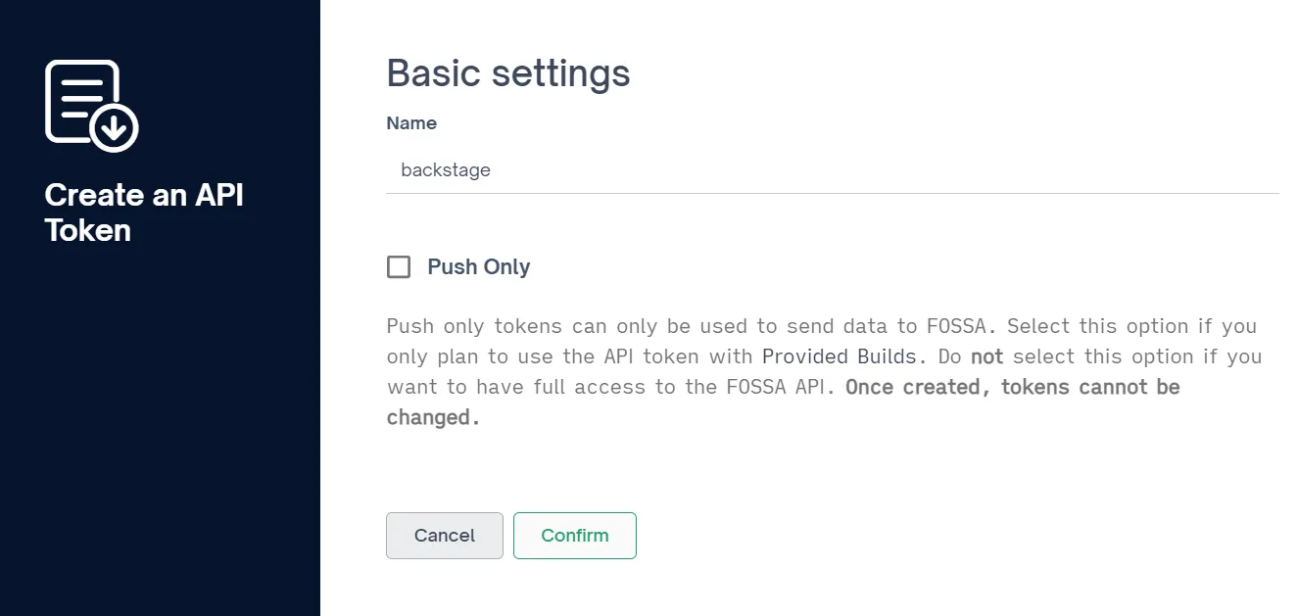1297x616 pixels.
Task: Click the "Create an API Token" sidebar title
Action: [143, 213]
